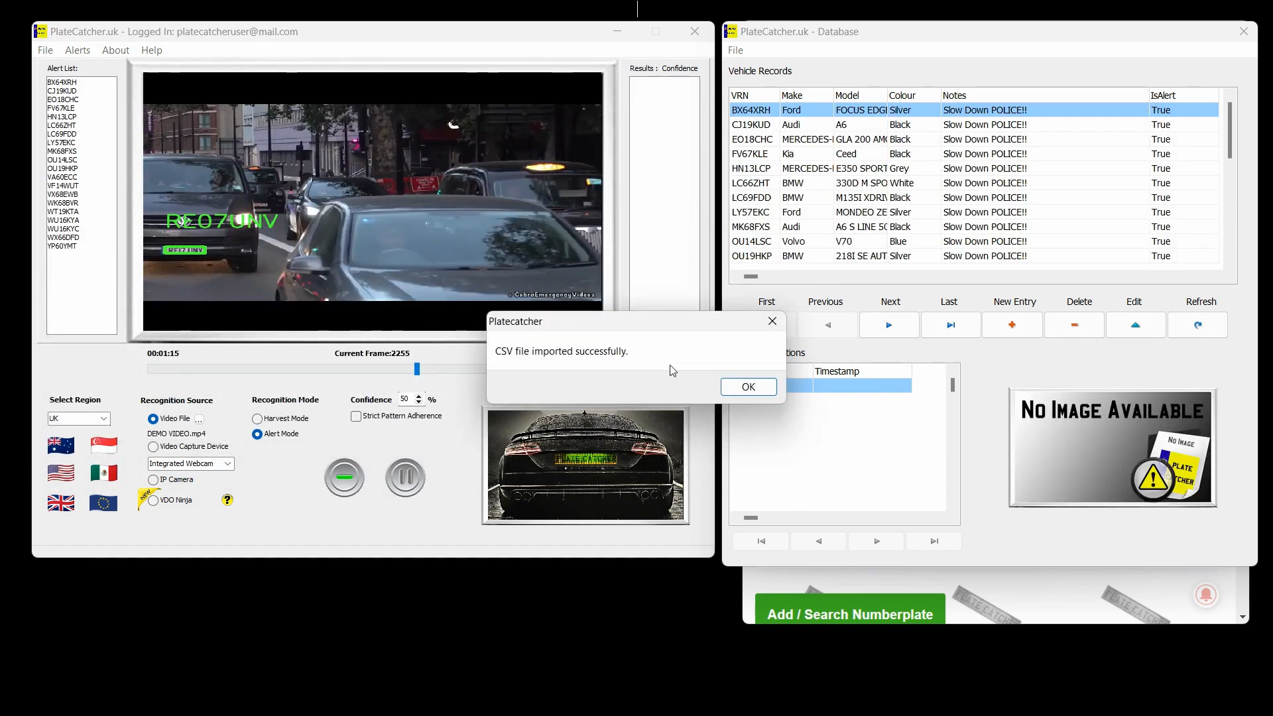
Task: Sort records by IsAlert column header
Action: pyautogui.click(x=1183, y=95)
